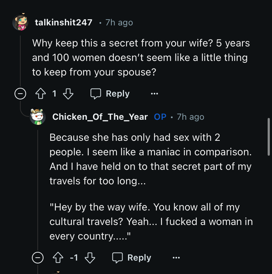272x274 pixels.
Task: Click the page scrollbar thumb
Action: tap(268, 137)
